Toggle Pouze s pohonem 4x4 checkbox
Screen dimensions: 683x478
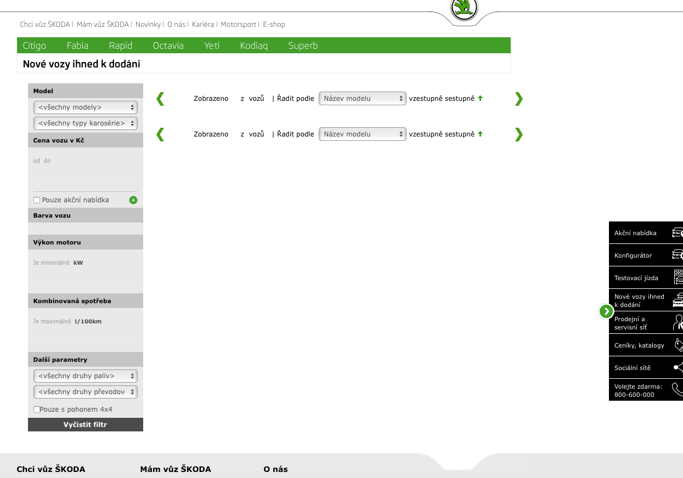(x=37, y=409)
